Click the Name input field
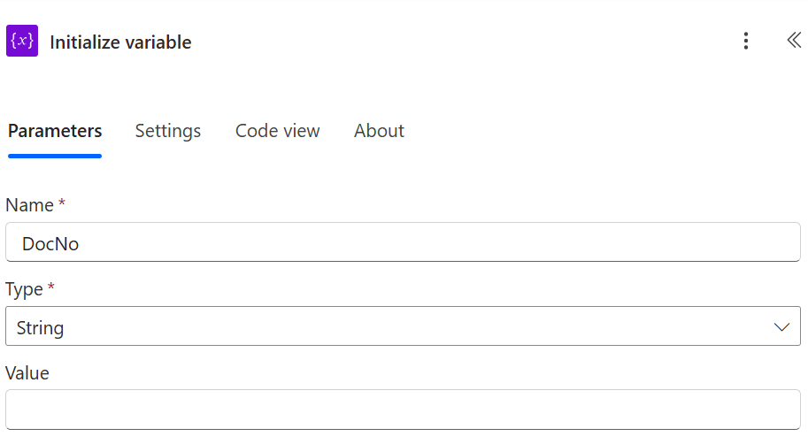This screenshot has height=444, width=808. [403, 242]
